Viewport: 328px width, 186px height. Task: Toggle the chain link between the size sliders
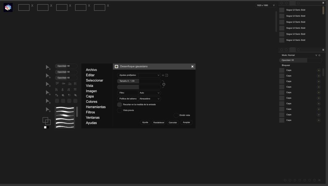(x=164, y=84)
